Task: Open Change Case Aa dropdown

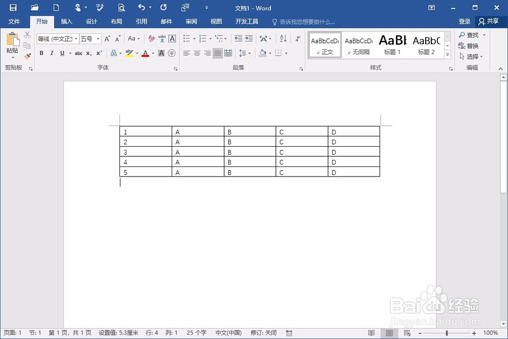Action: pyautogui.click(x=134, y=39)
